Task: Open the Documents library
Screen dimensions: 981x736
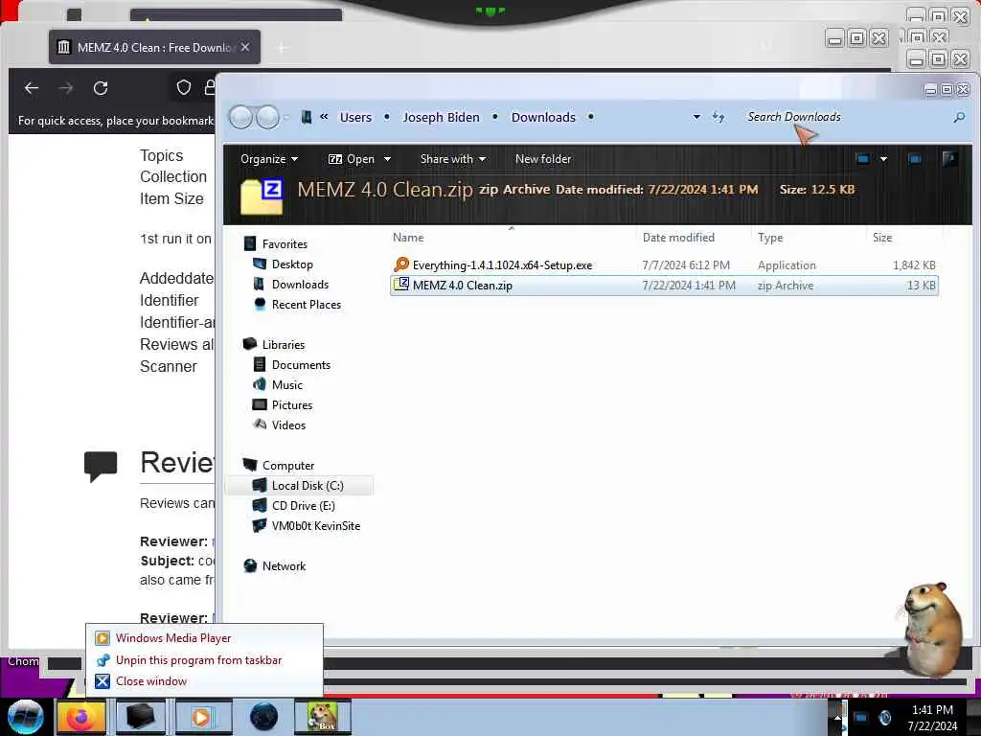Action: [301, 365]
